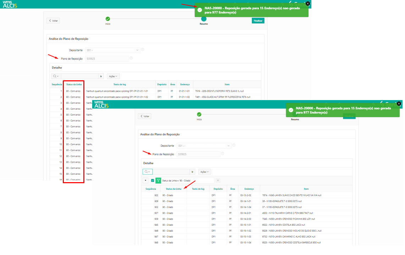
Task: Click item 36 - N100-ESPAGUETE T-3 500G
Action: pyautogui.click(x=282, y=202)
